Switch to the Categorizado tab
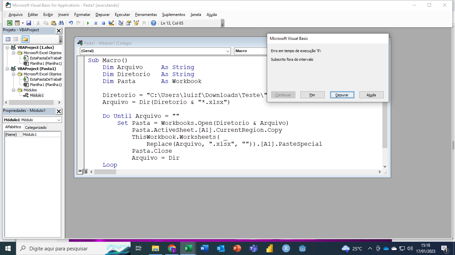 [x=36, y=127]
